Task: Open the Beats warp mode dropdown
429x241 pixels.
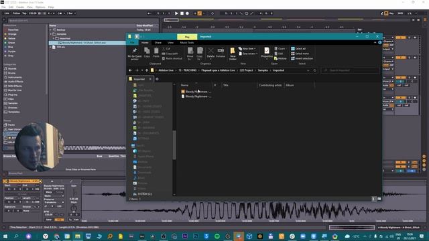Action: click(54, 196)
